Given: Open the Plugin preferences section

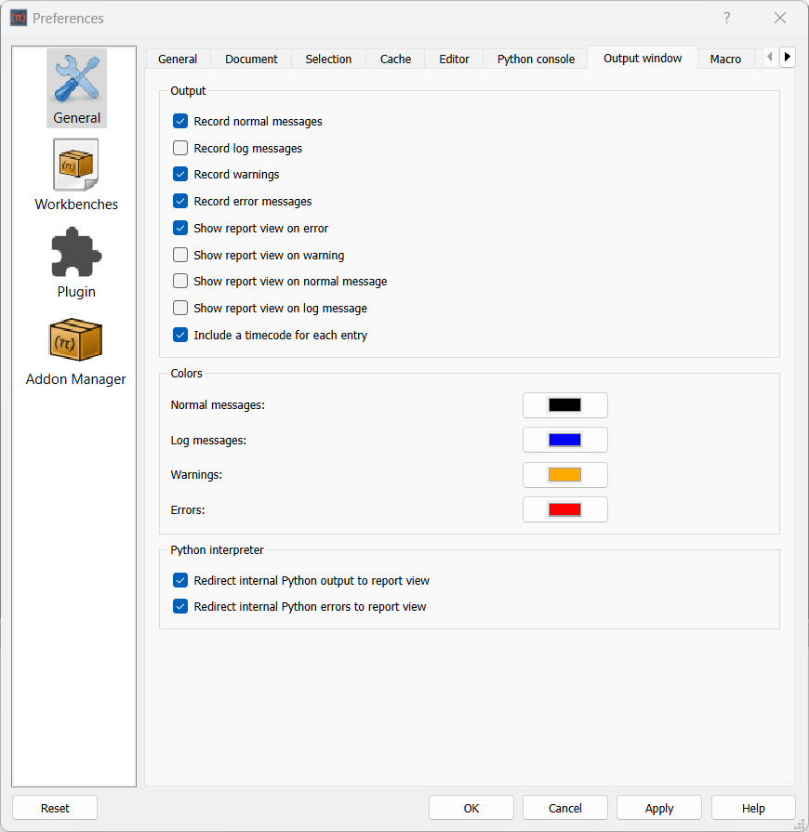Looking at the screenshot, I should click(75, 262).
